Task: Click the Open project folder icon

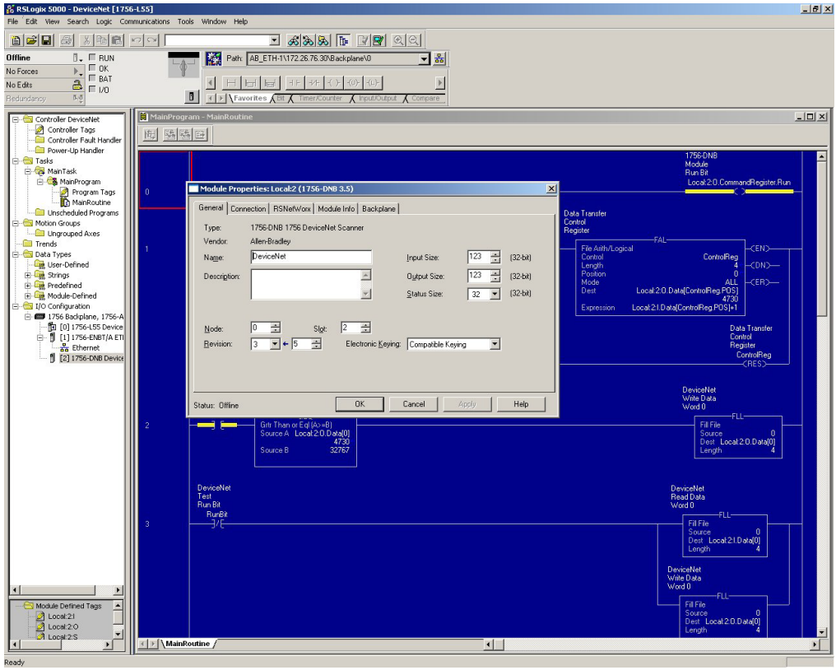Action: click(31, 40)
